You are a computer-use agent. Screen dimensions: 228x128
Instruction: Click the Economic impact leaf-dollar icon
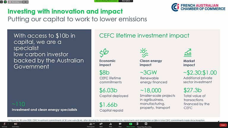coord(104,52)
